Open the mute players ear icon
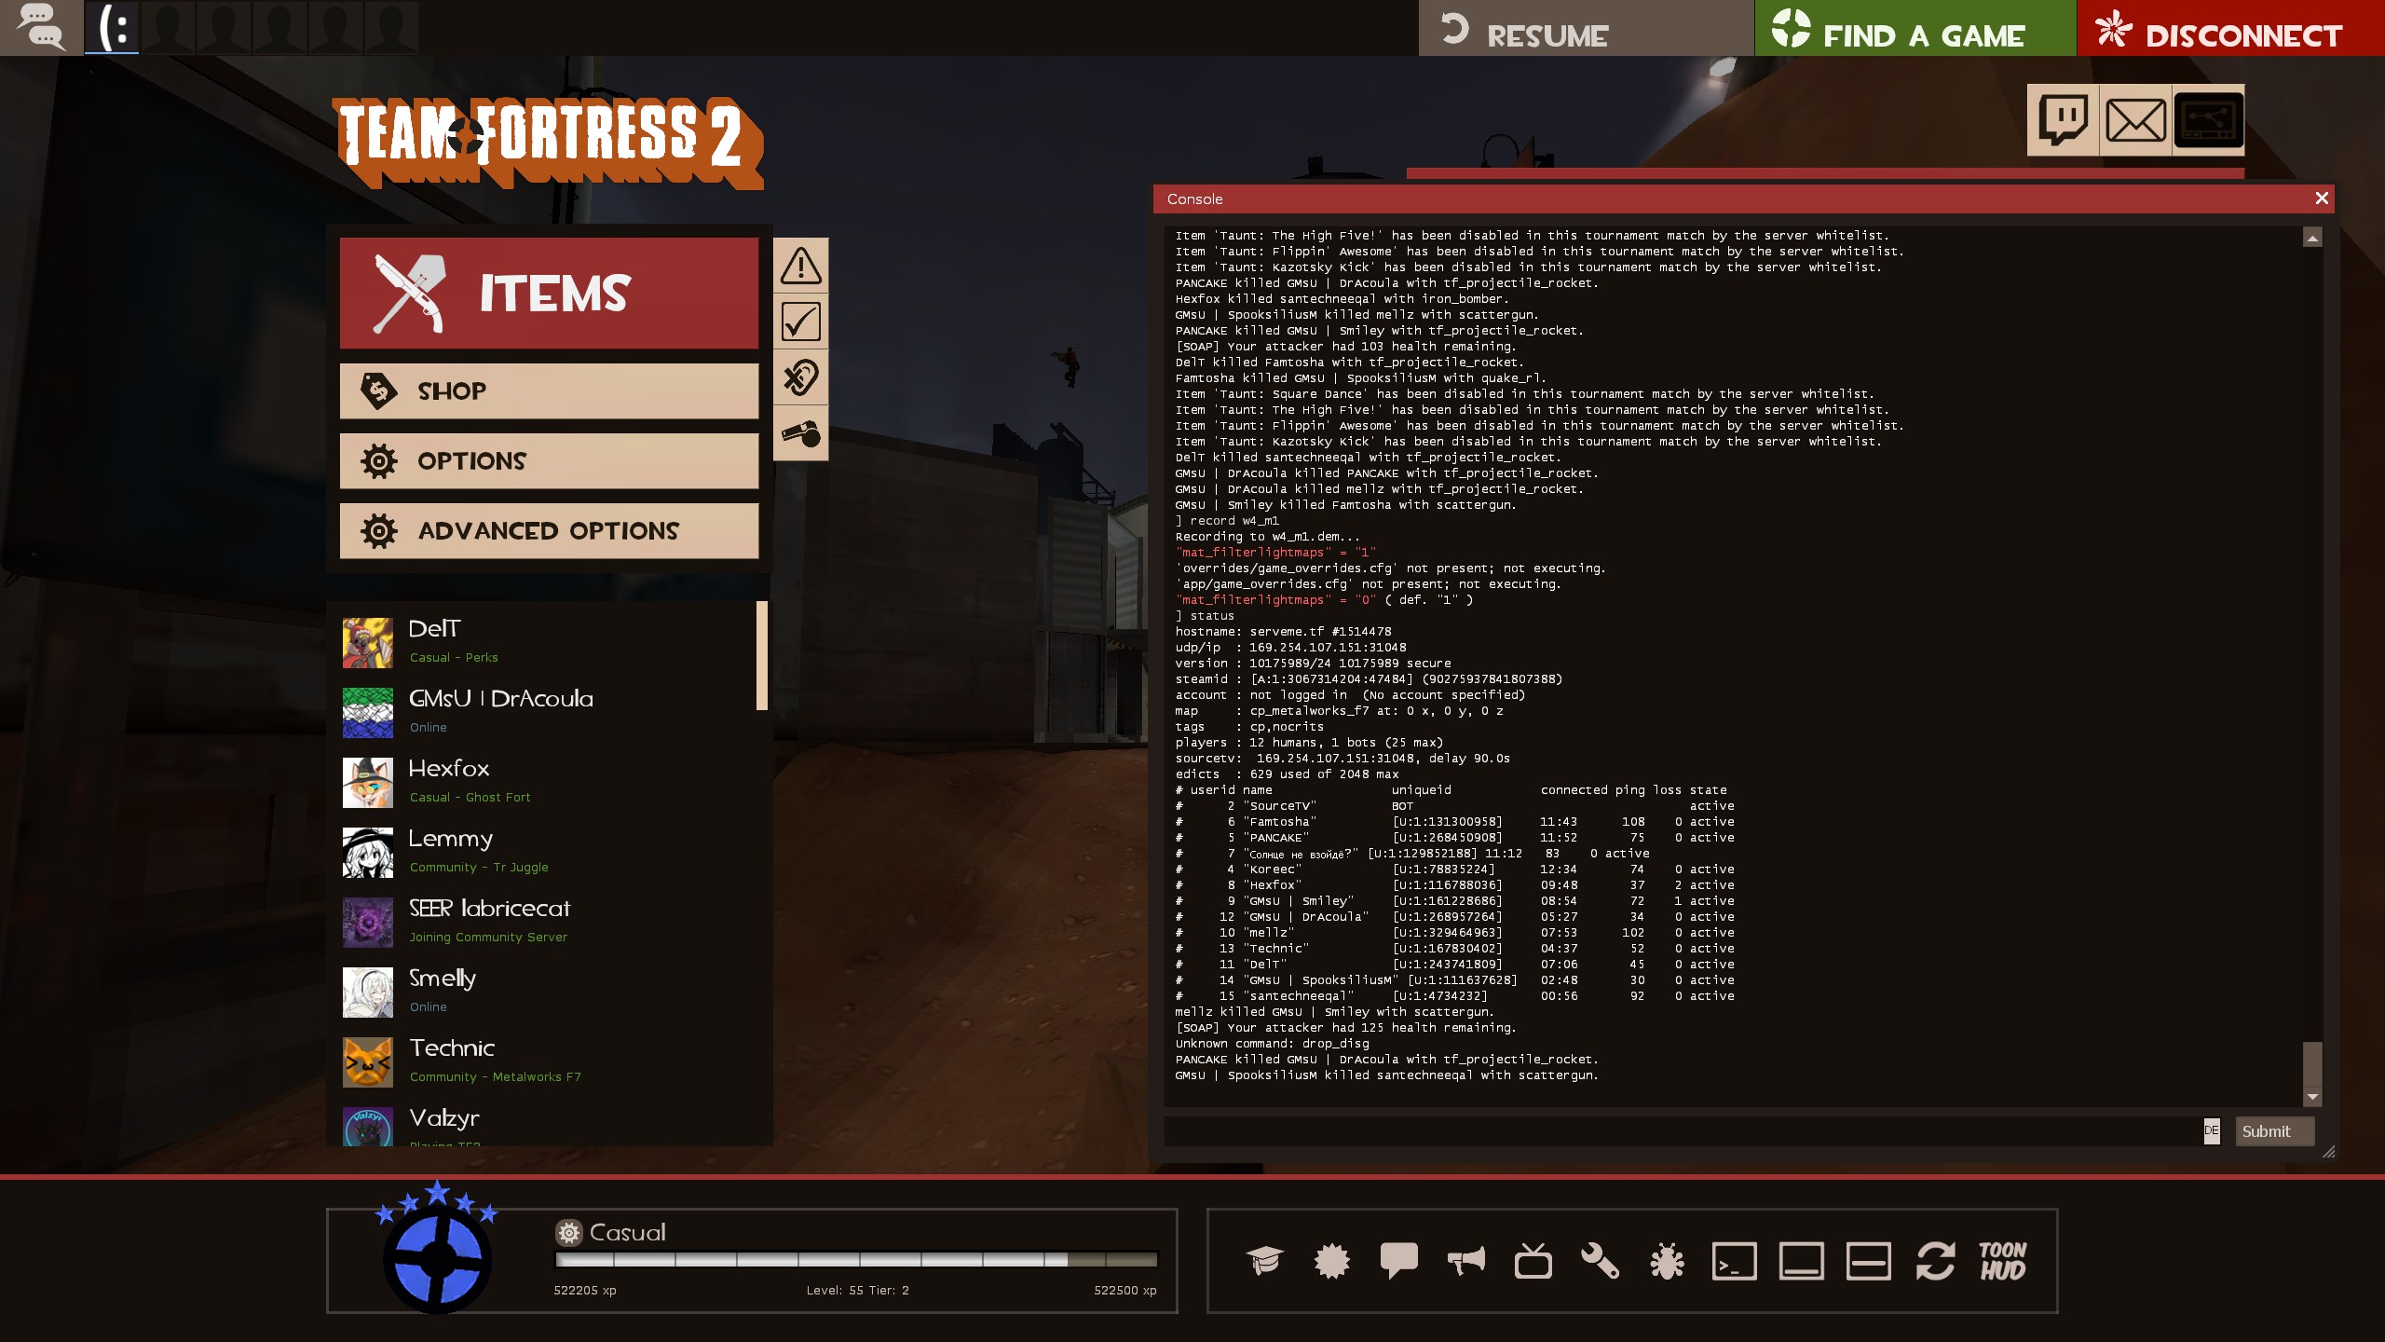Viewport: 2385px width, 1342px height. tap(800, 377)
